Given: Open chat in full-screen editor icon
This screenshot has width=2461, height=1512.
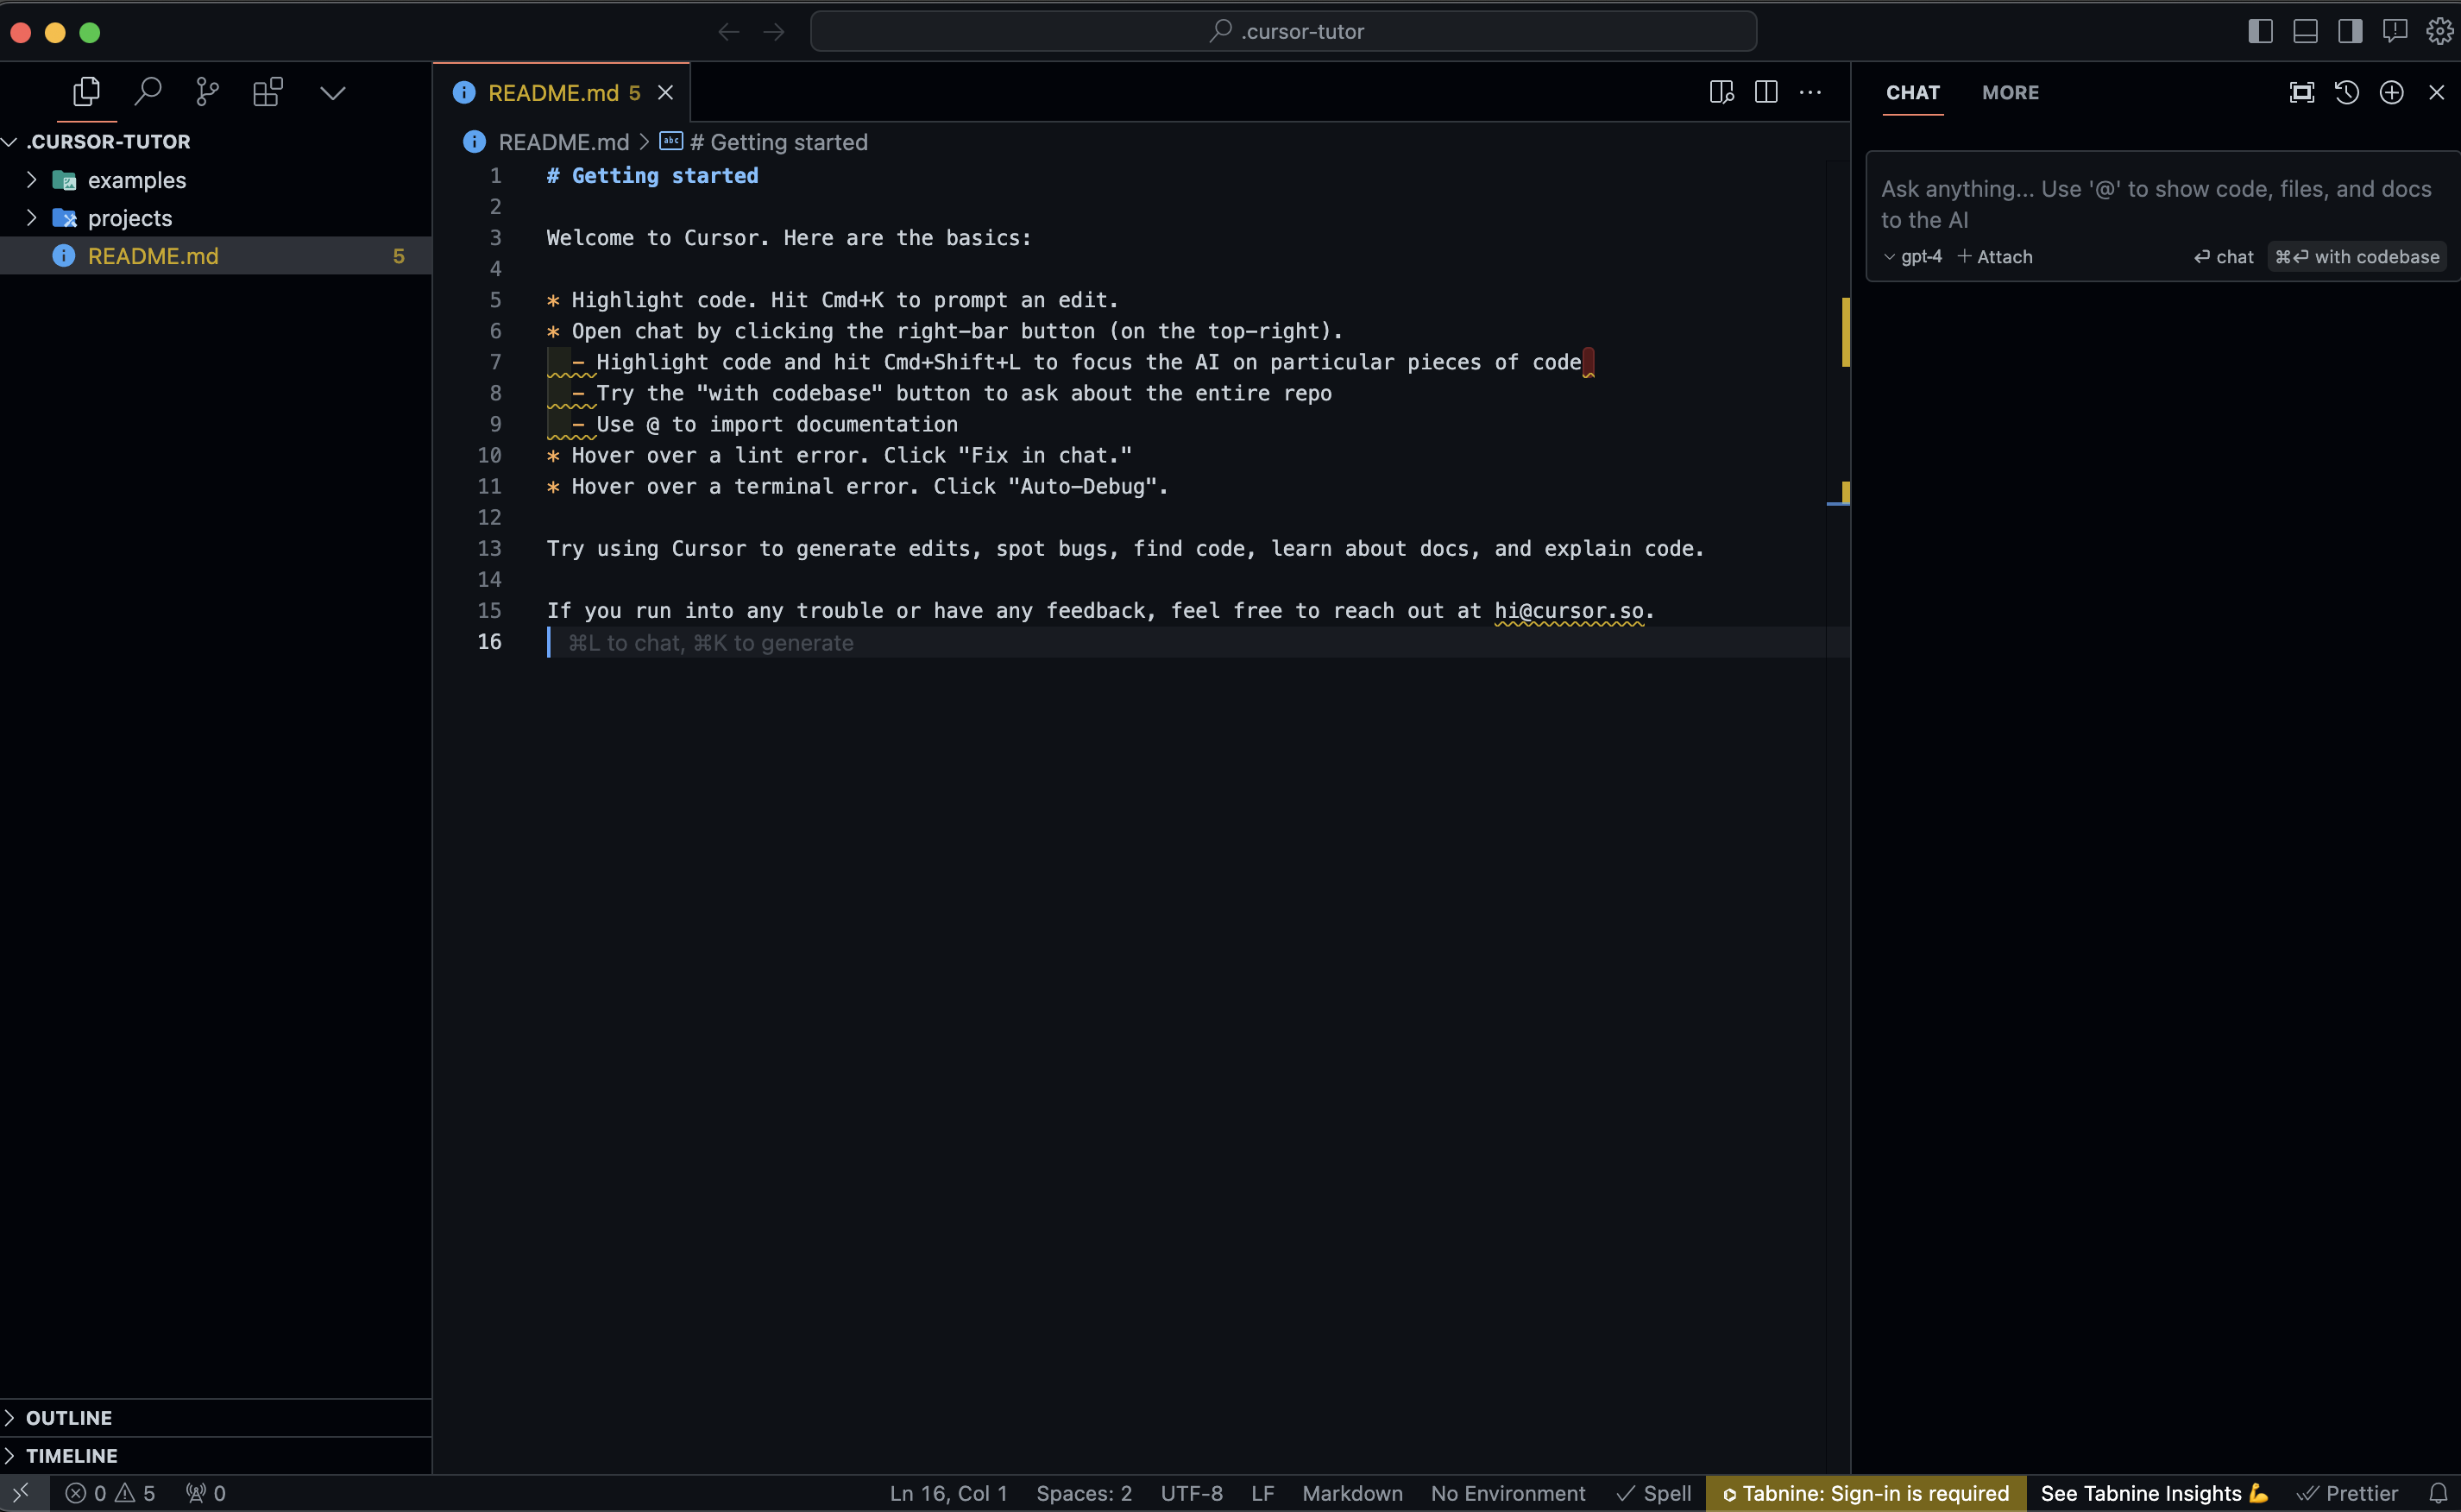Looking at the screenshot, I should (x=2301, y=92).
